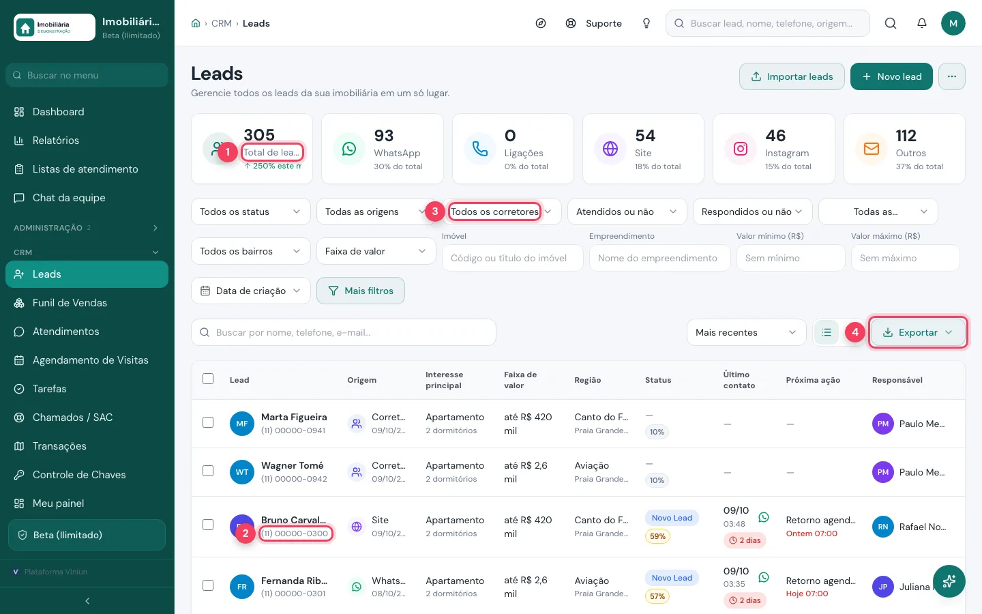Open the Mais recentes sort dropdown

[747, 332]
